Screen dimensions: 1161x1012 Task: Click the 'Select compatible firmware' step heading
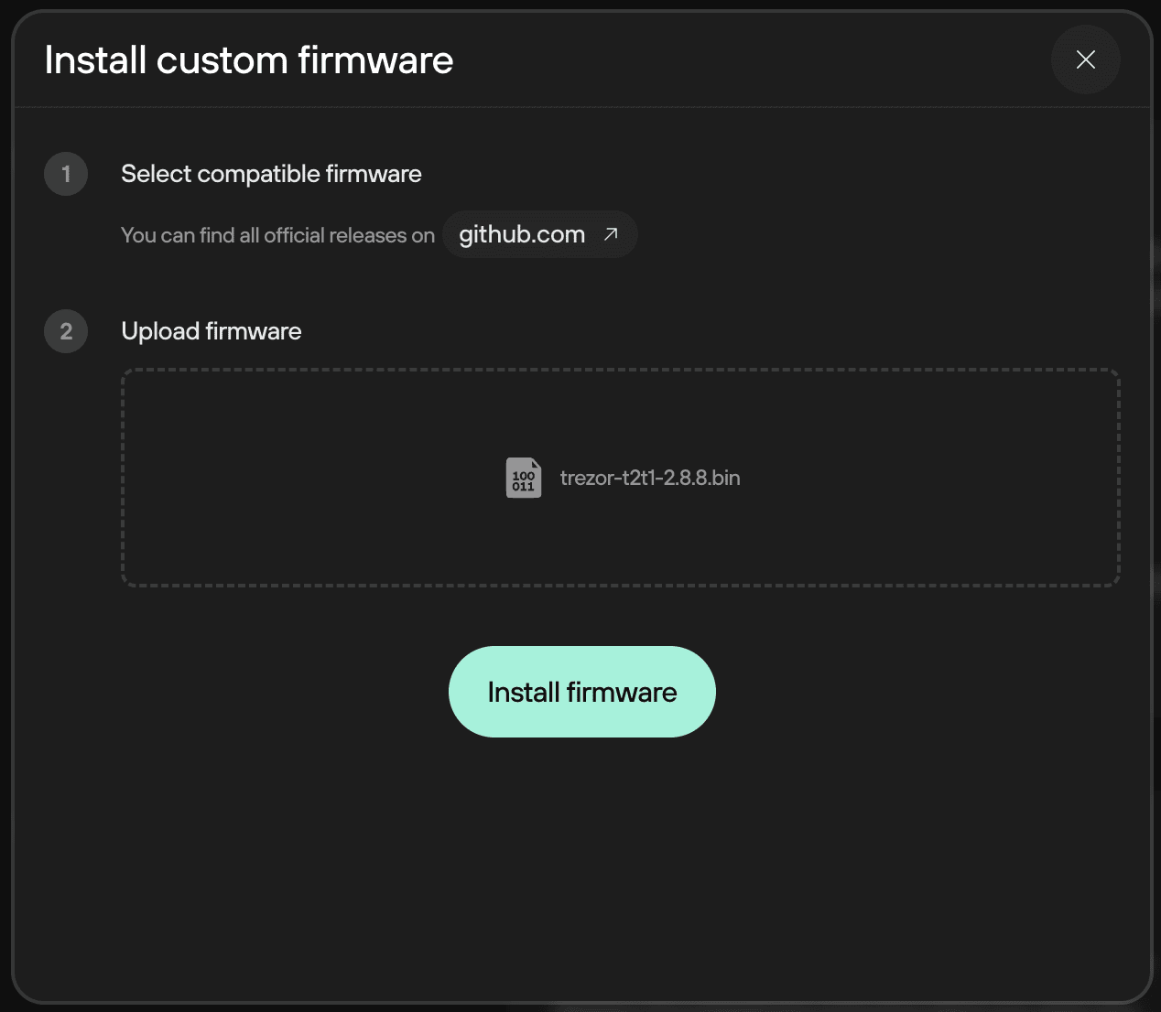point(271,174)
